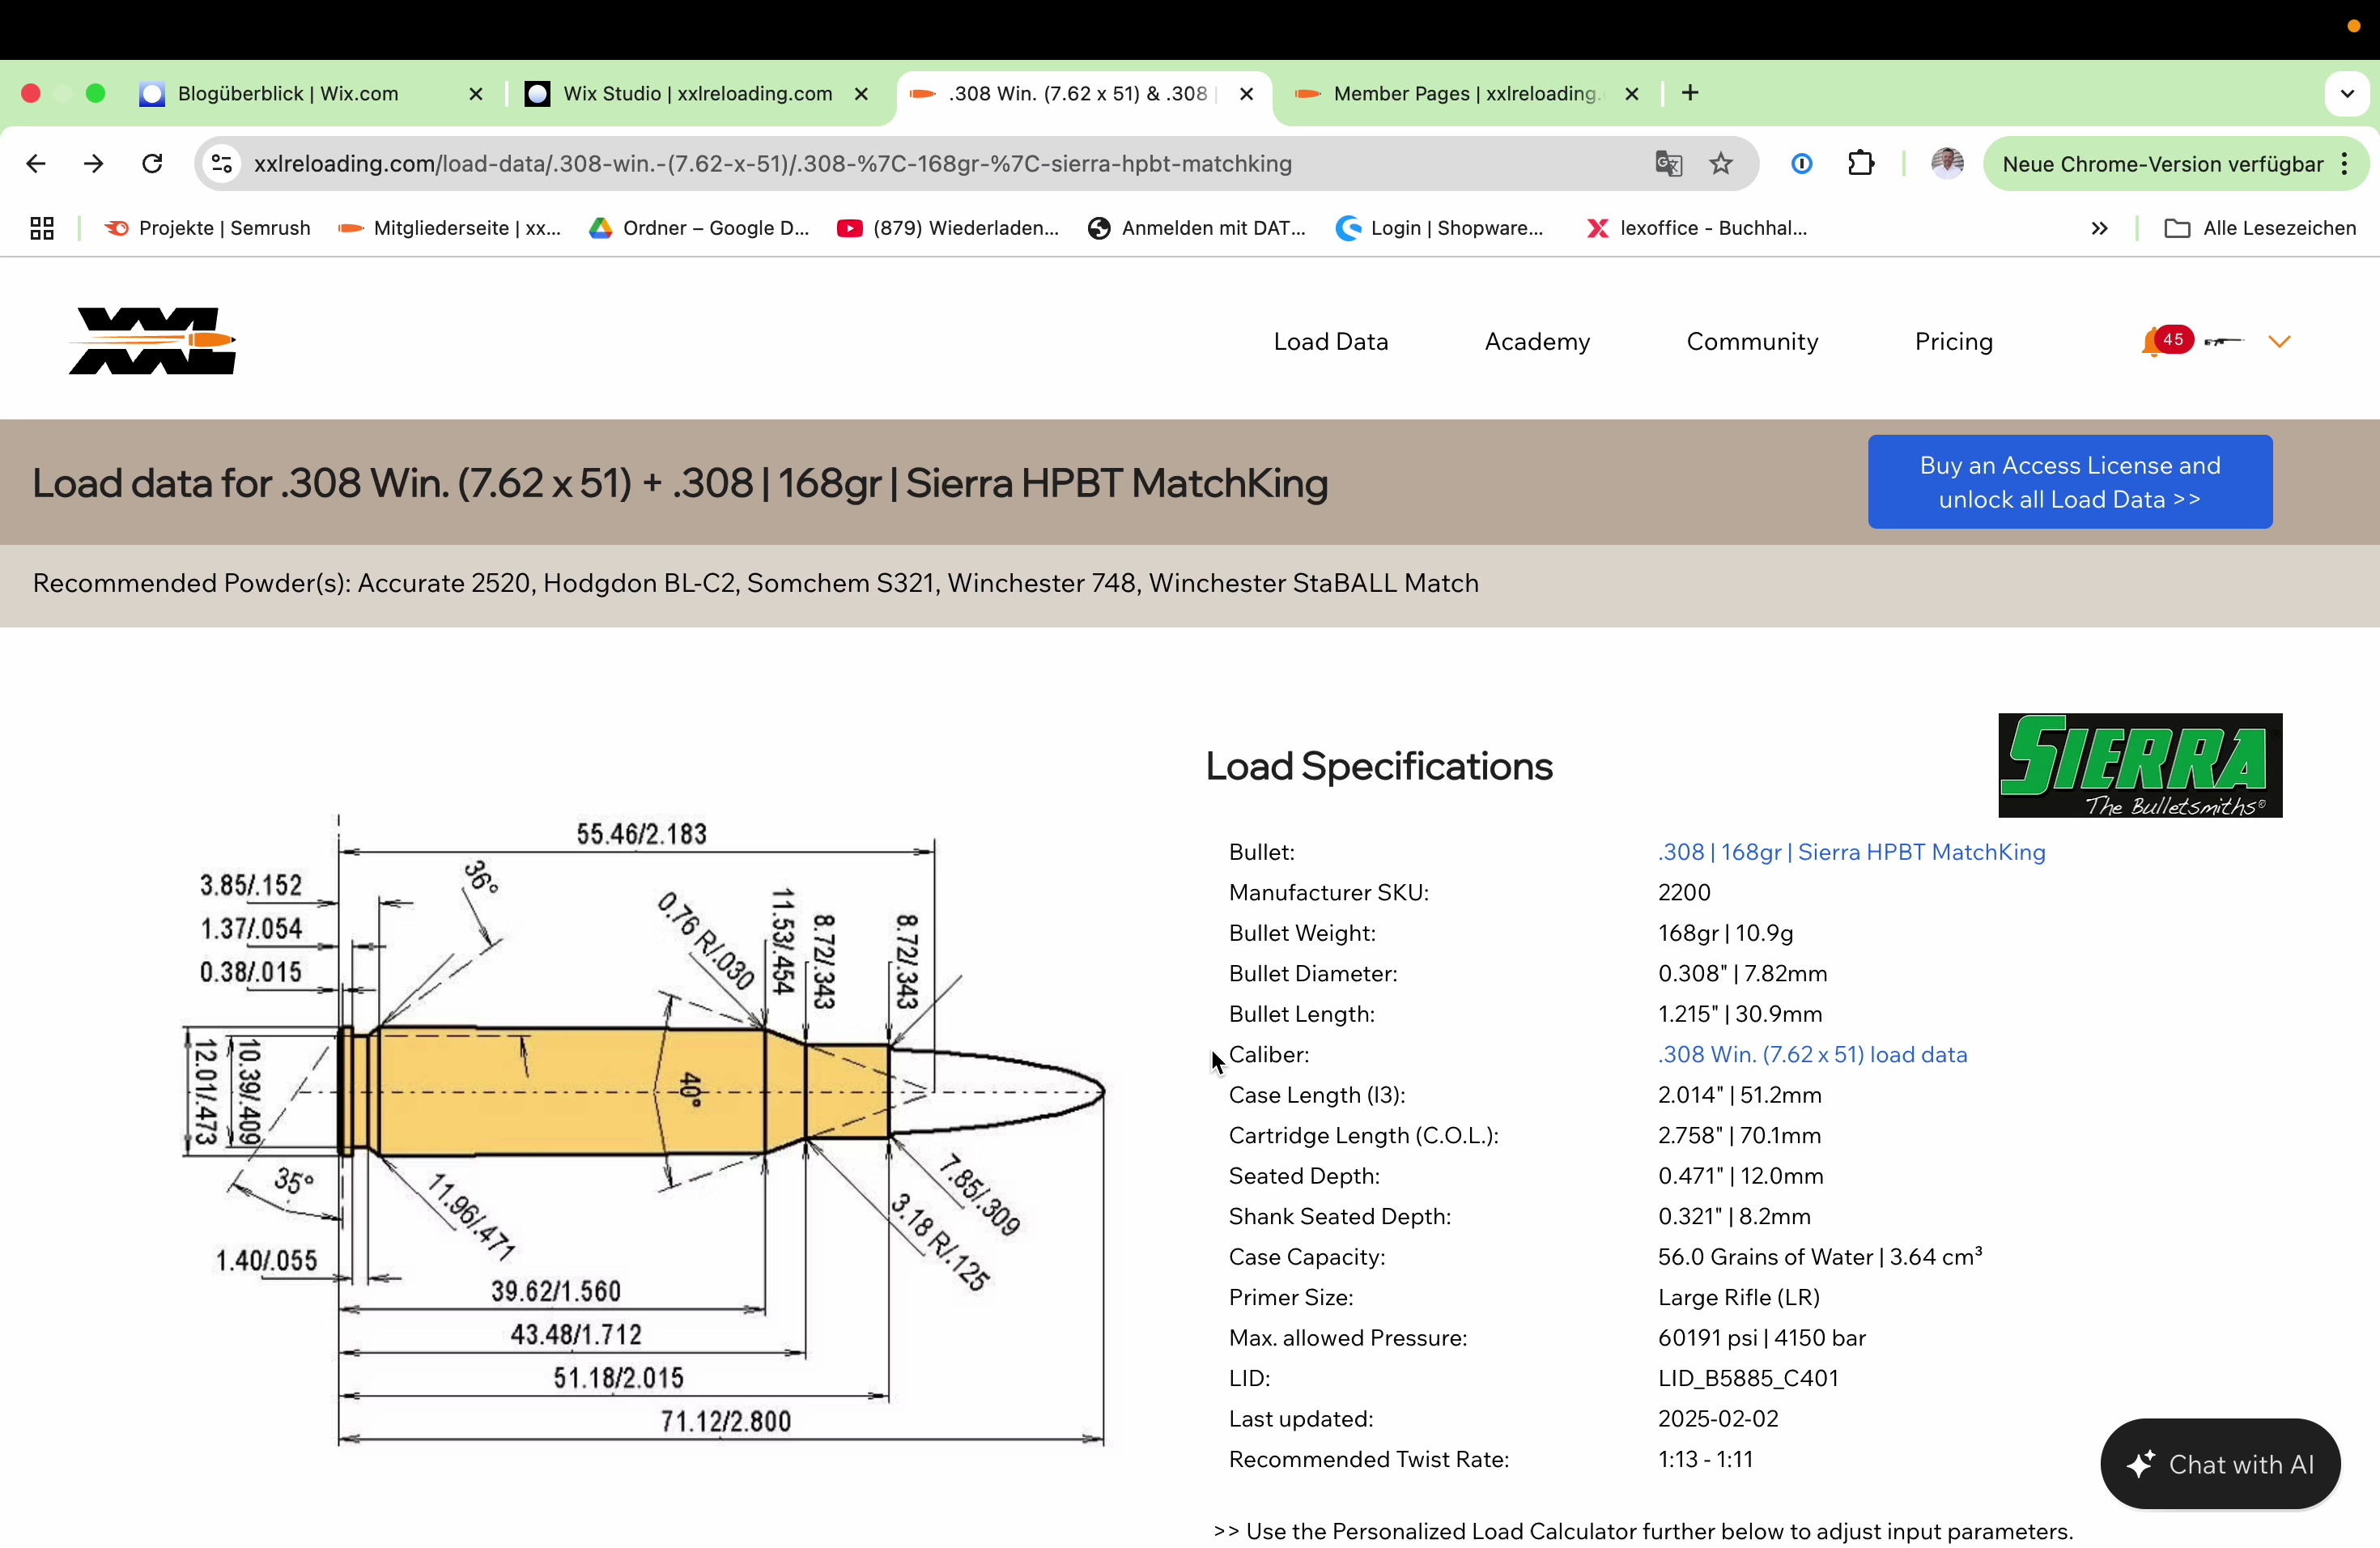Open YouTube Wiederladen bookmark
The width and height of the screenshot is (2380, 1548).
click(x=948, y=228)
